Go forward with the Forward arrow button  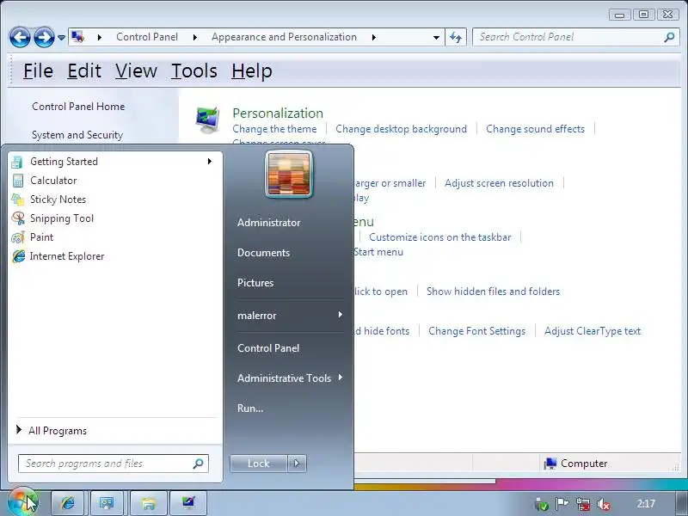point(45,37)
